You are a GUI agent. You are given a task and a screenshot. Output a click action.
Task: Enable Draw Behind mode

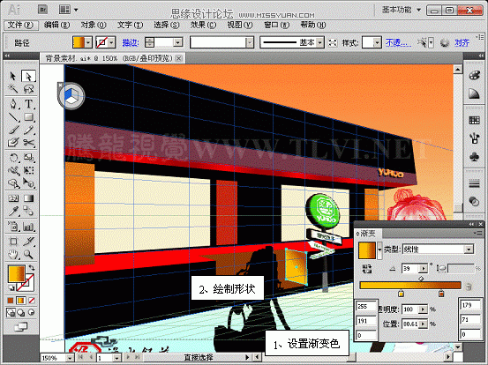click(21, 312)
